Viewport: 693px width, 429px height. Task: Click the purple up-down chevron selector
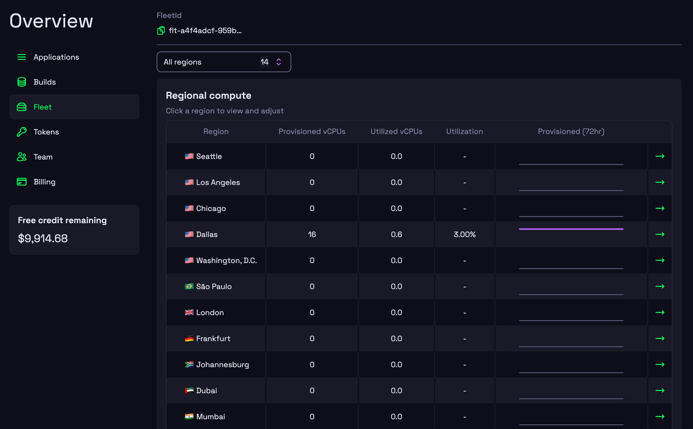tap(279, 62)
